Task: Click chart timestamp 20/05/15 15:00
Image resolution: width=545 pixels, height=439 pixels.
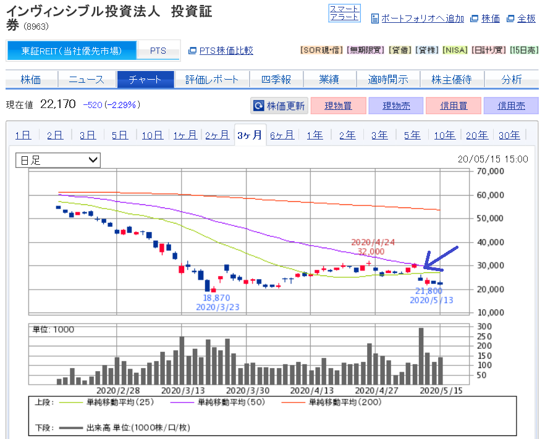Action: tap(493, 159)
